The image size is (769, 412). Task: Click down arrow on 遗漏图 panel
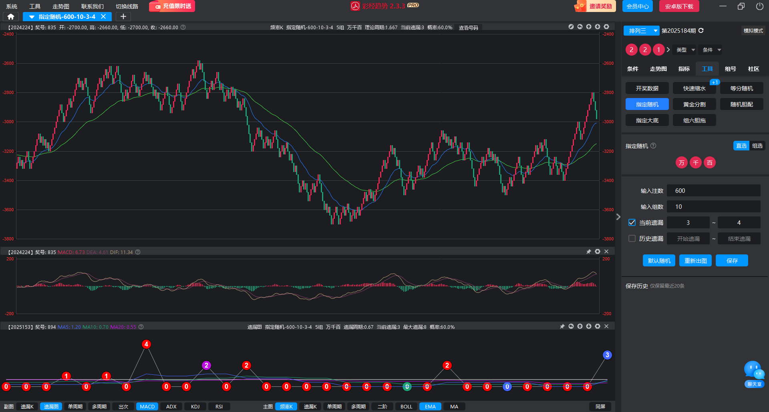click(x=589, y=326)
